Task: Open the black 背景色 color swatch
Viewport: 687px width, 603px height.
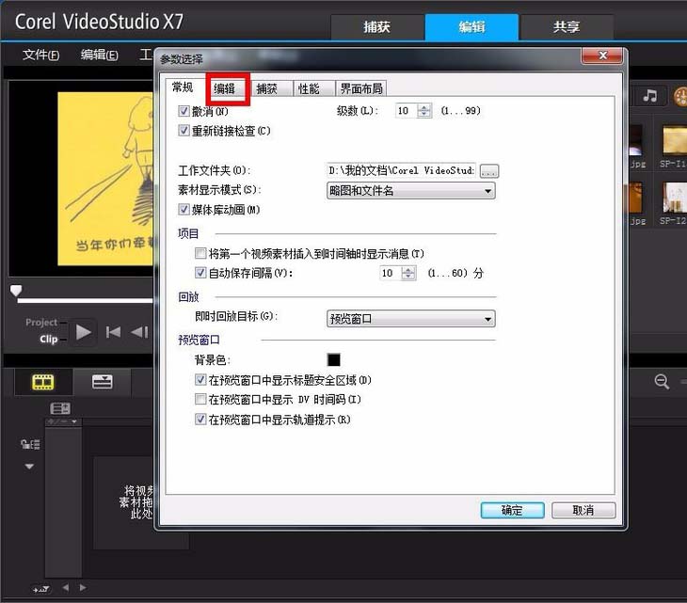Action: [334, 359]
